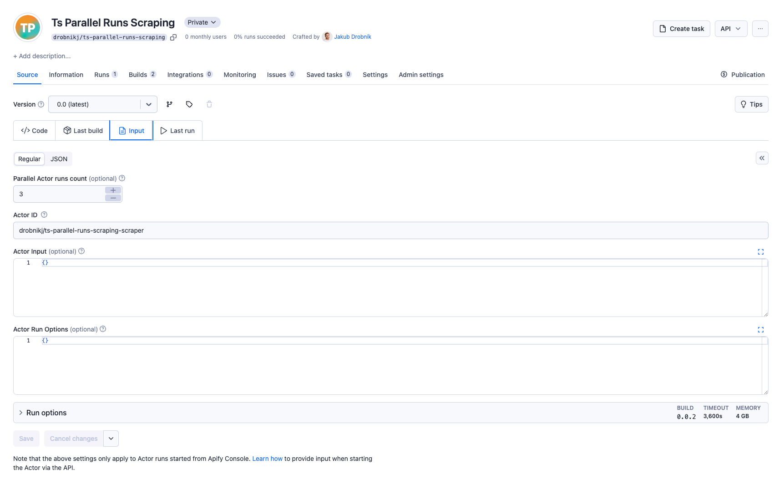
Task: Open the version selector dropdown
Action: [x=148, y=104]
